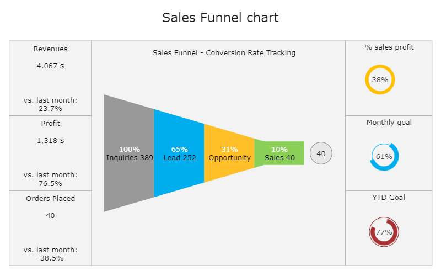The height and width of the screenshot is (276, 441).
Task: Click the Sales Funnel chart title
Action: point(220,18)
